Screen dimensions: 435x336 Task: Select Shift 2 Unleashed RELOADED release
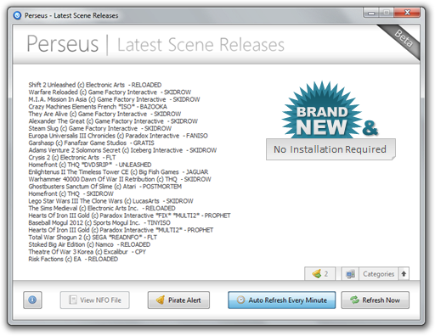point(95,85)
